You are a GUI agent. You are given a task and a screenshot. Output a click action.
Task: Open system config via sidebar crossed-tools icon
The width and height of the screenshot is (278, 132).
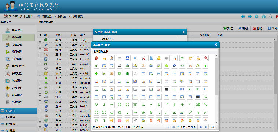pos(7,73)
